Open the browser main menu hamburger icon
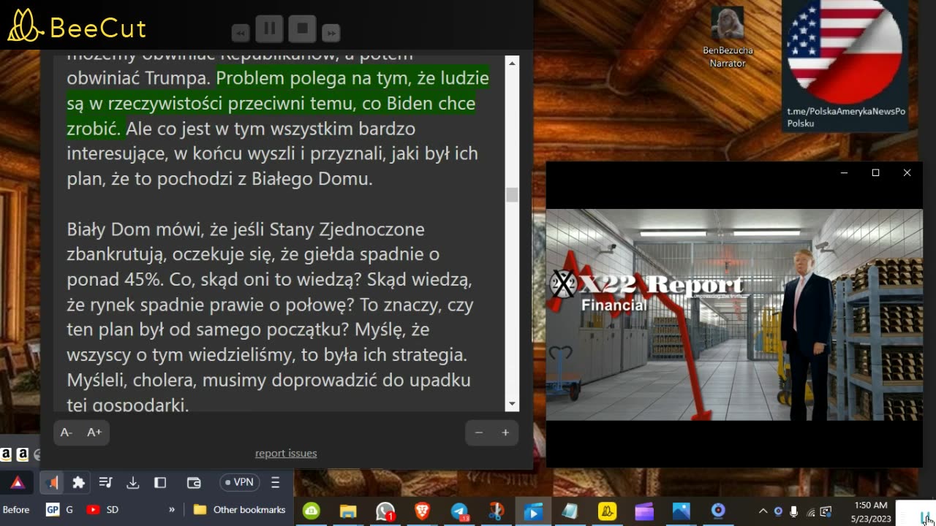Image resolution: width=936 pixels, height=526 pixels. pos(276,482)
